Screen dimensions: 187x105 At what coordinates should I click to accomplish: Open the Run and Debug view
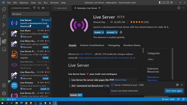coord(4,33)
